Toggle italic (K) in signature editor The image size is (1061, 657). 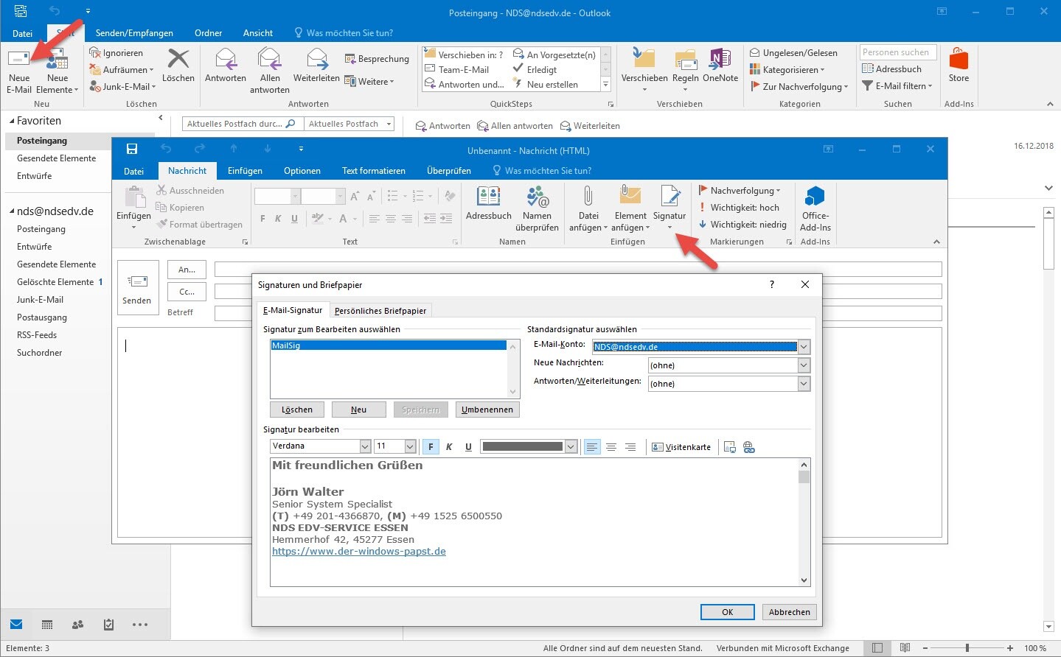(x=449, y=447)
